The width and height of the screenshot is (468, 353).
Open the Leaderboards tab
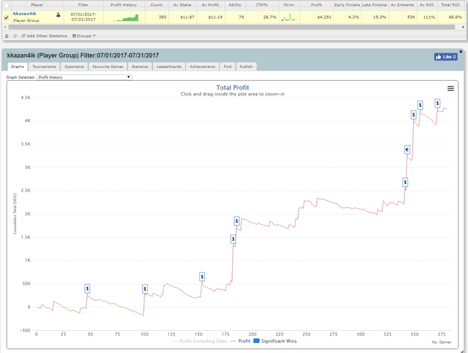(x=169, y=67)
